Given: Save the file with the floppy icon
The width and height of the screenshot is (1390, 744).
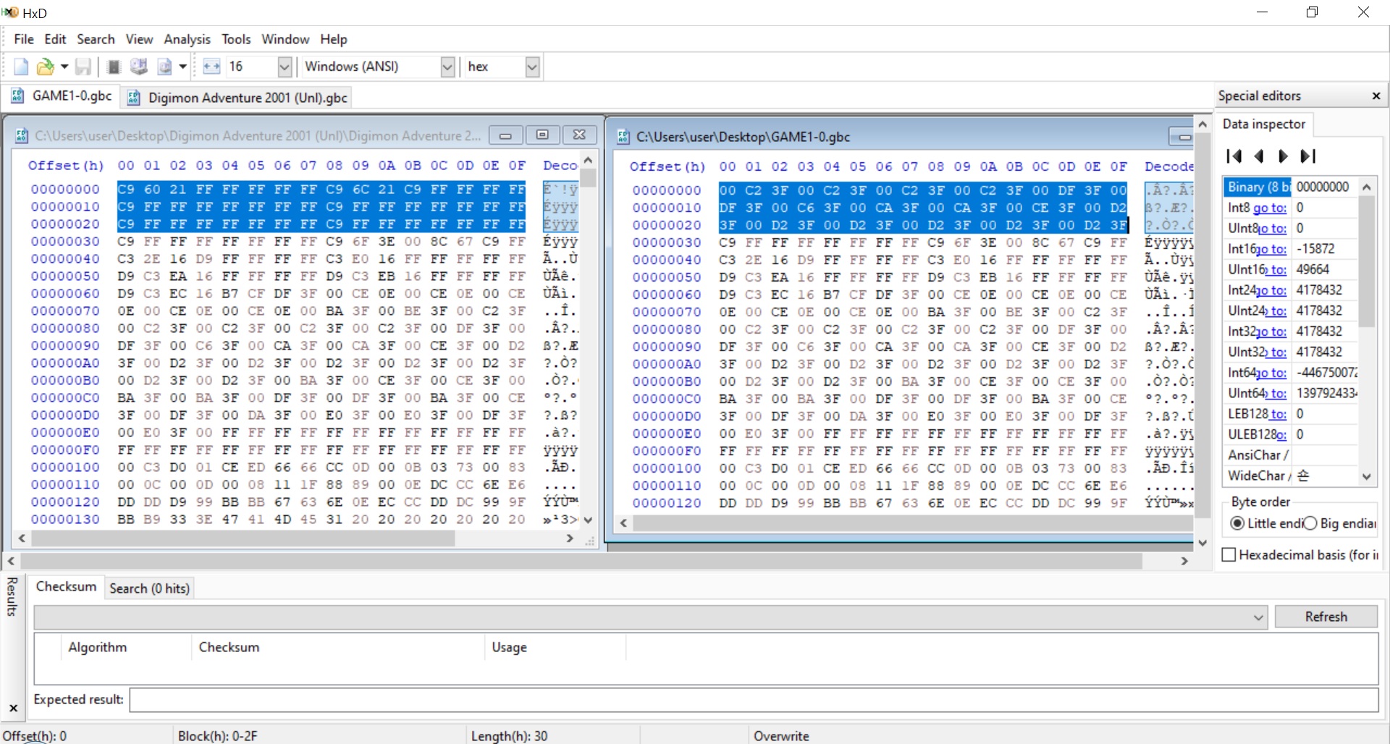Looking at the screenshot, I should (x=83, y=67).
